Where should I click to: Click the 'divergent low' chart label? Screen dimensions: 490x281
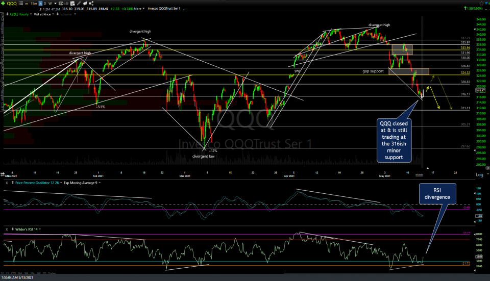click(204, 157)
